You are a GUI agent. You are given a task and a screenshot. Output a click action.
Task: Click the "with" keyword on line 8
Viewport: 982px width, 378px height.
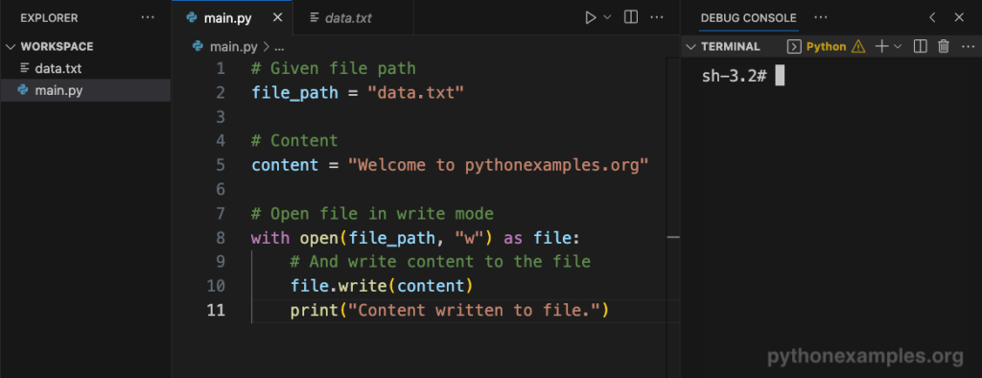[x=270, y=238]
